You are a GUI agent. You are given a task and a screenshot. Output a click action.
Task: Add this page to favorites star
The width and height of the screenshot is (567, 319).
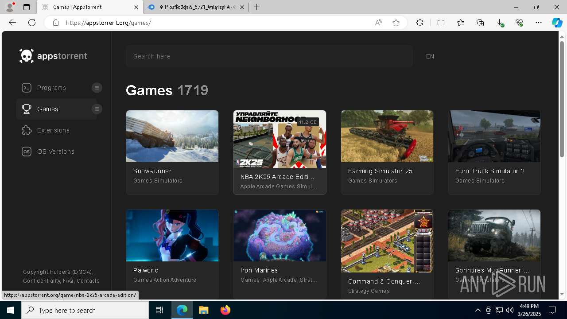point(396,23)
